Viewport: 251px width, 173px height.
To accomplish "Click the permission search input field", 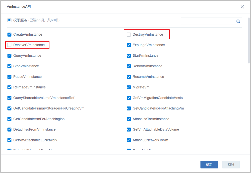I will pyautogui.click(x=208, y=21).
